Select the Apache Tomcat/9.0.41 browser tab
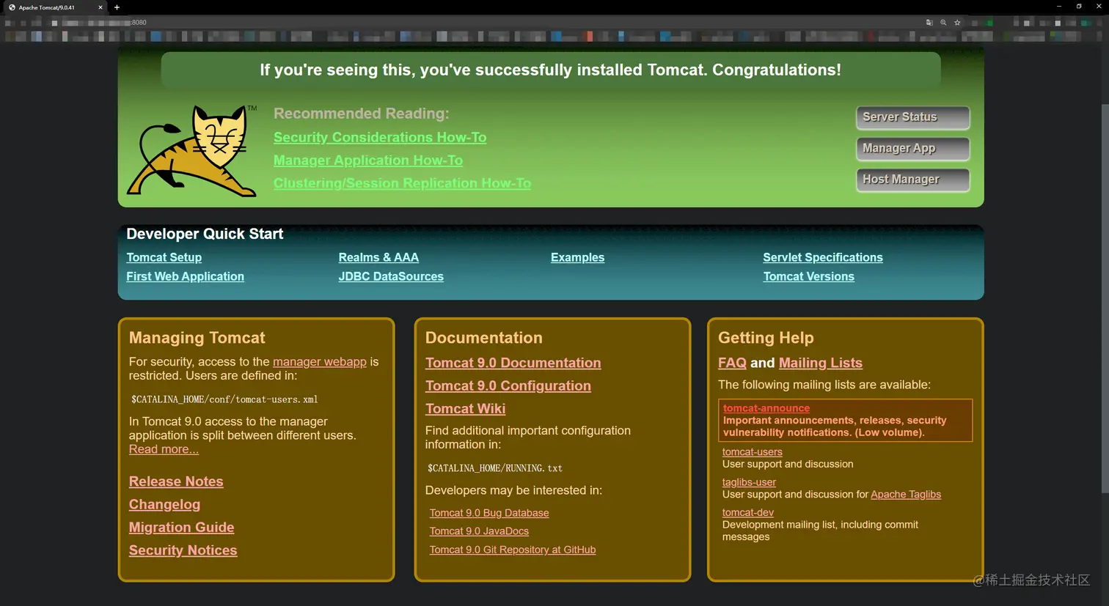 tap(55, 7)
